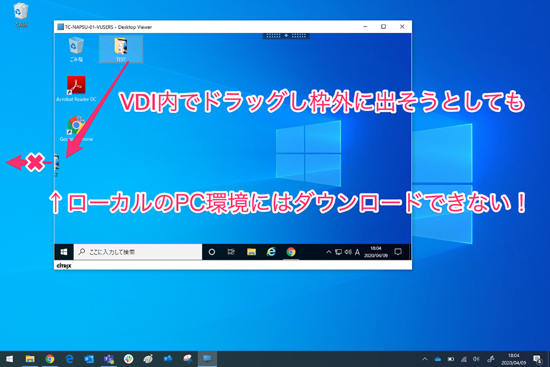
Task: Open network status in VDI tray
Action: [x=338, y=252]
